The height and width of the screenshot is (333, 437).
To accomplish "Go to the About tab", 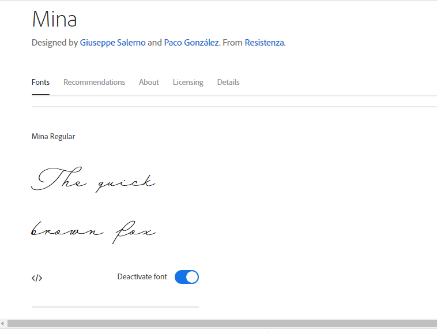I will coord(149,83).
